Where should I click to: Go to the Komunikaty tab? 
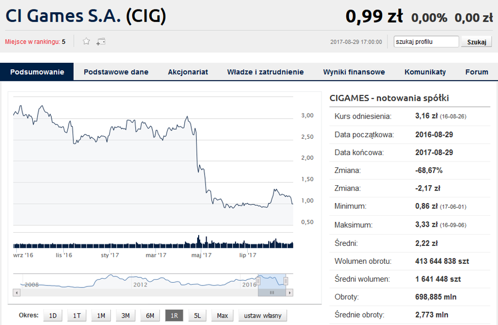[x=425, y=72]
